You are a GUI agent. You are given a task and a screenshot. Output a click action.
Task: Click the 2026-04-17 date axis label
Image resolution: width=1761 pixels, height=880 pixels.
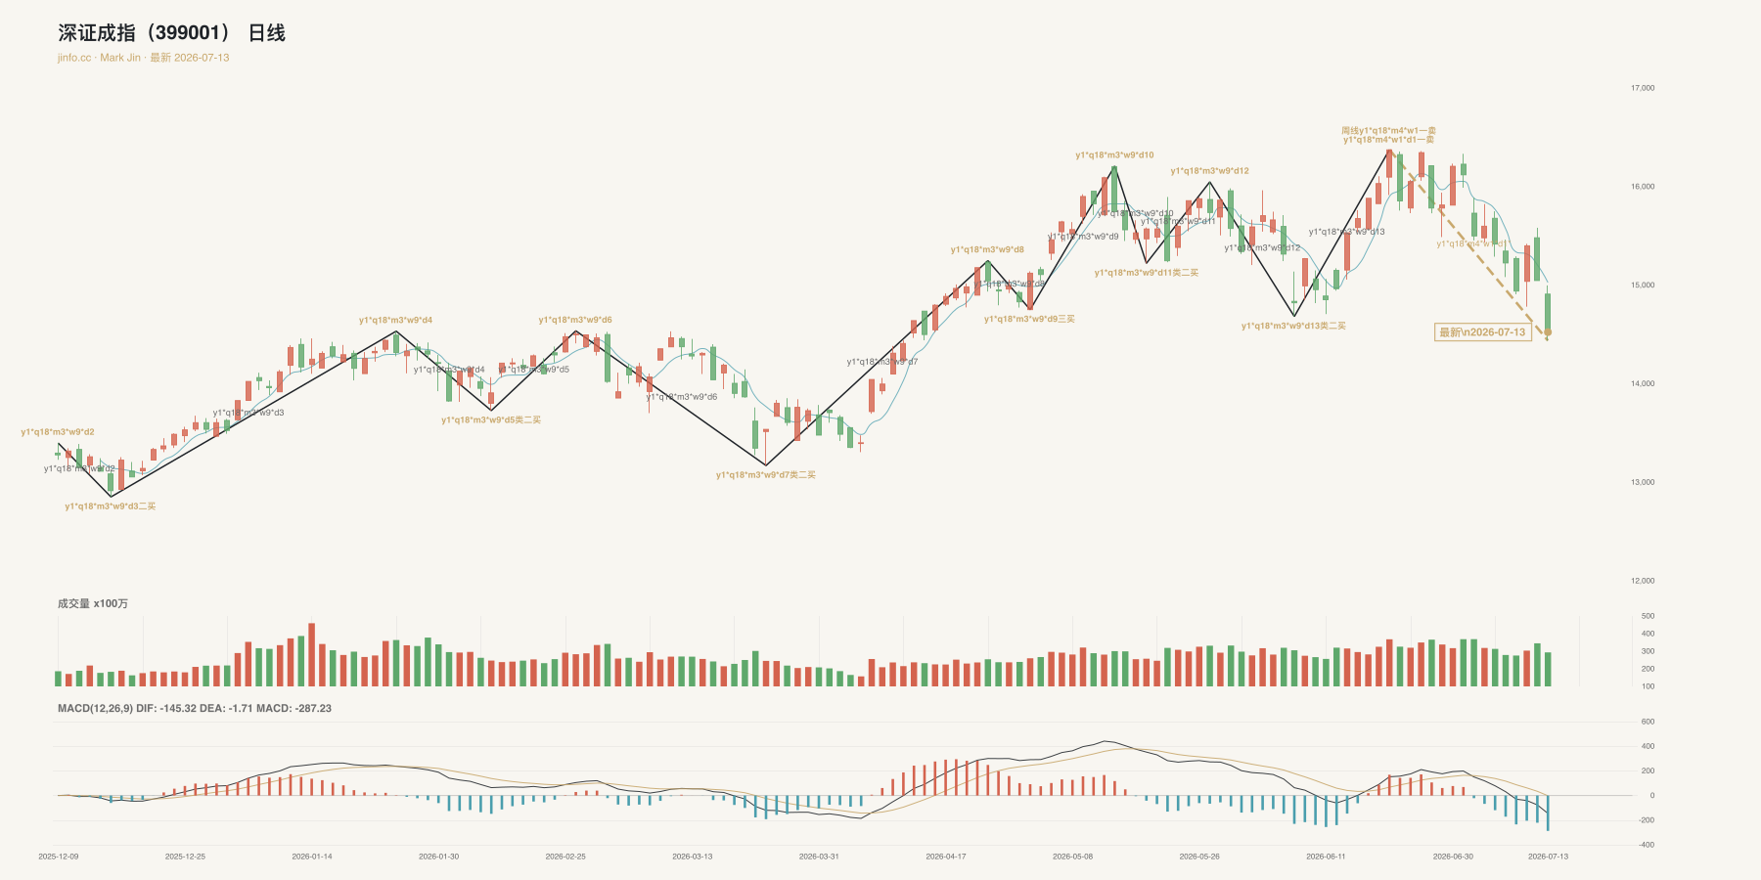click(946, 857)
